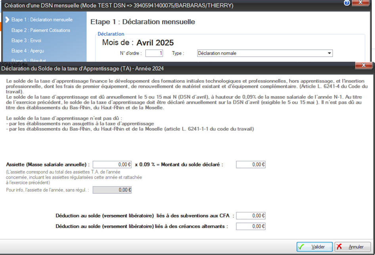
Task: Click Annuler to cancel the dialog
Action: click(352, 247)
